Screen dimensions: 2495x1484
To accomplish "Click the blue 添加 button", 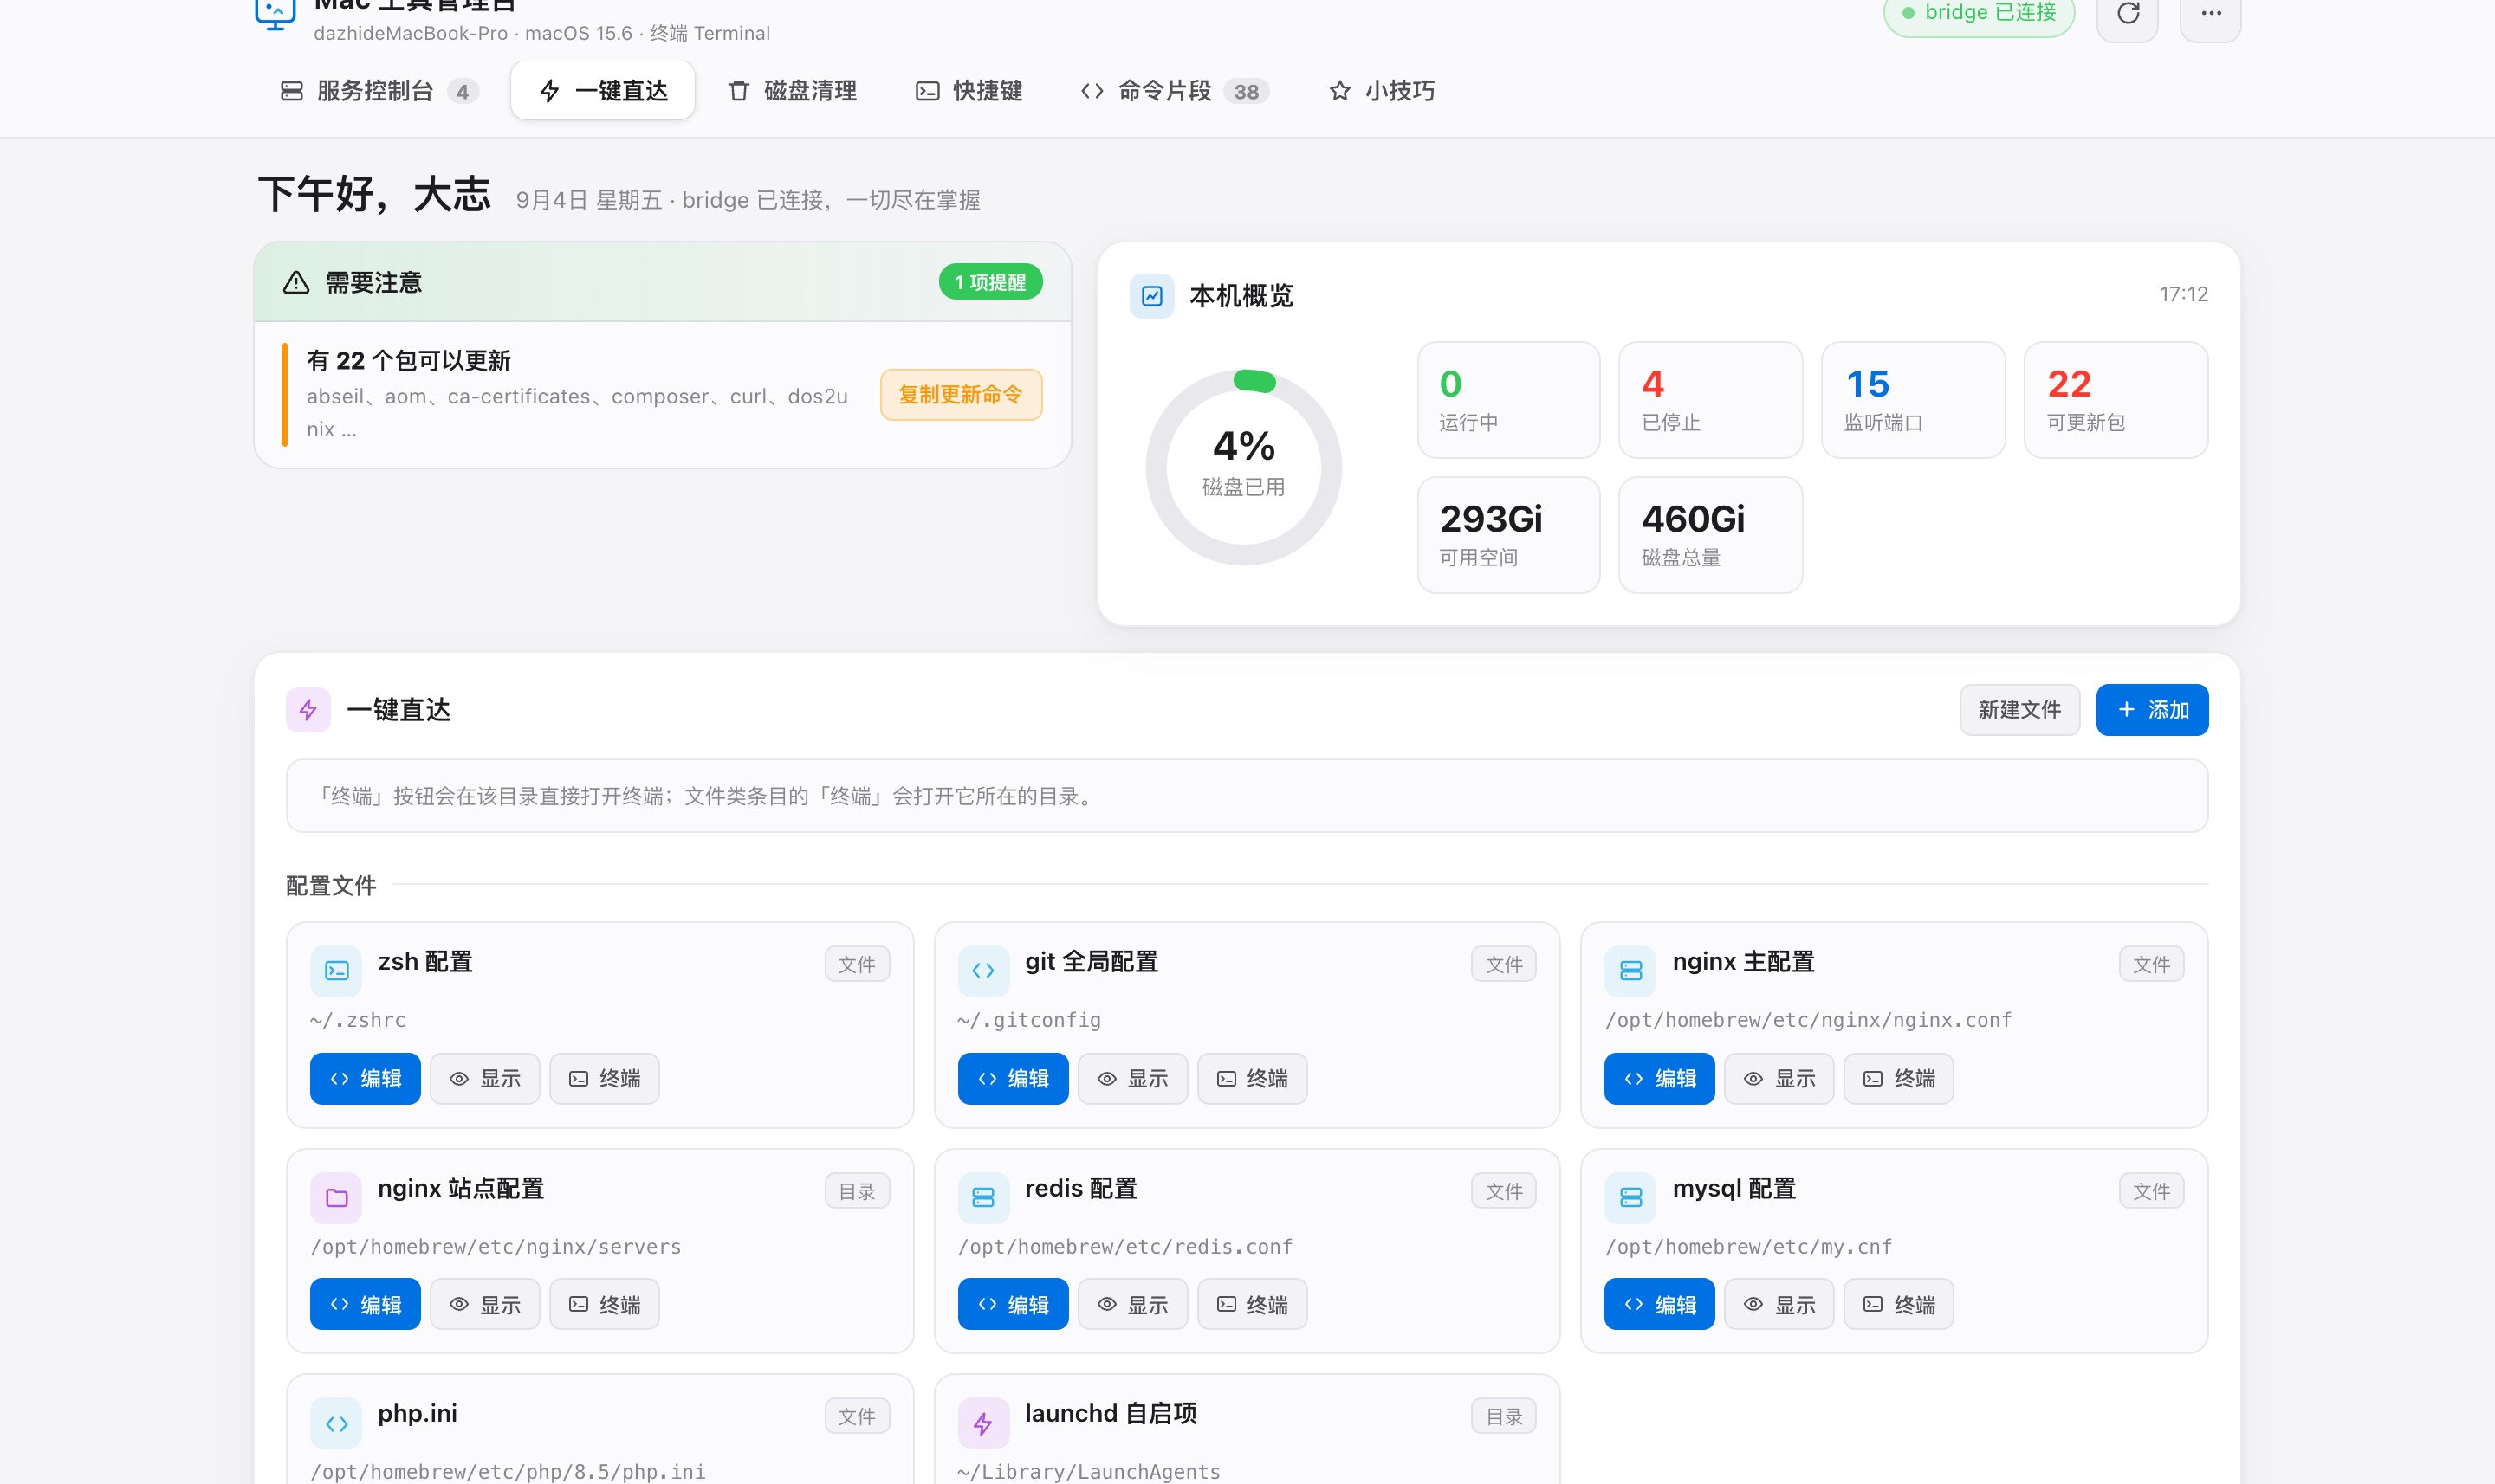I will coord(2153,710).
